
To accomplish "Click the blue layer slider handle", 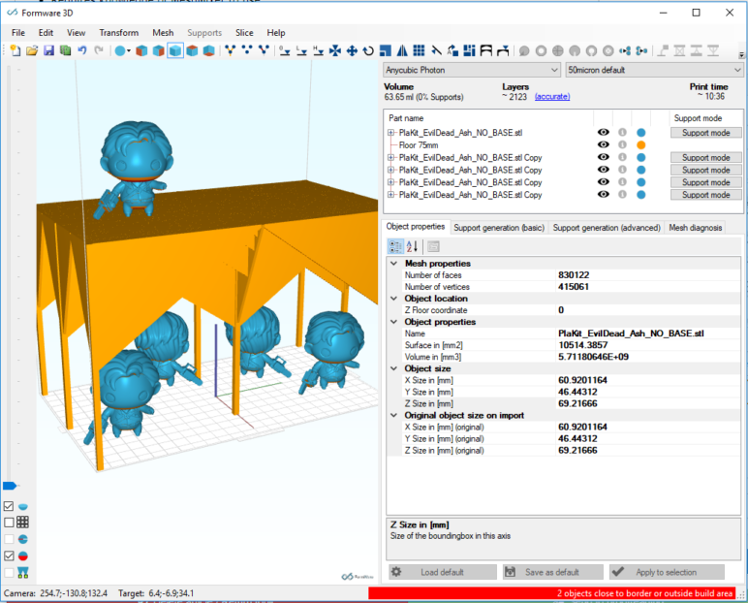I will click(10, 486).
